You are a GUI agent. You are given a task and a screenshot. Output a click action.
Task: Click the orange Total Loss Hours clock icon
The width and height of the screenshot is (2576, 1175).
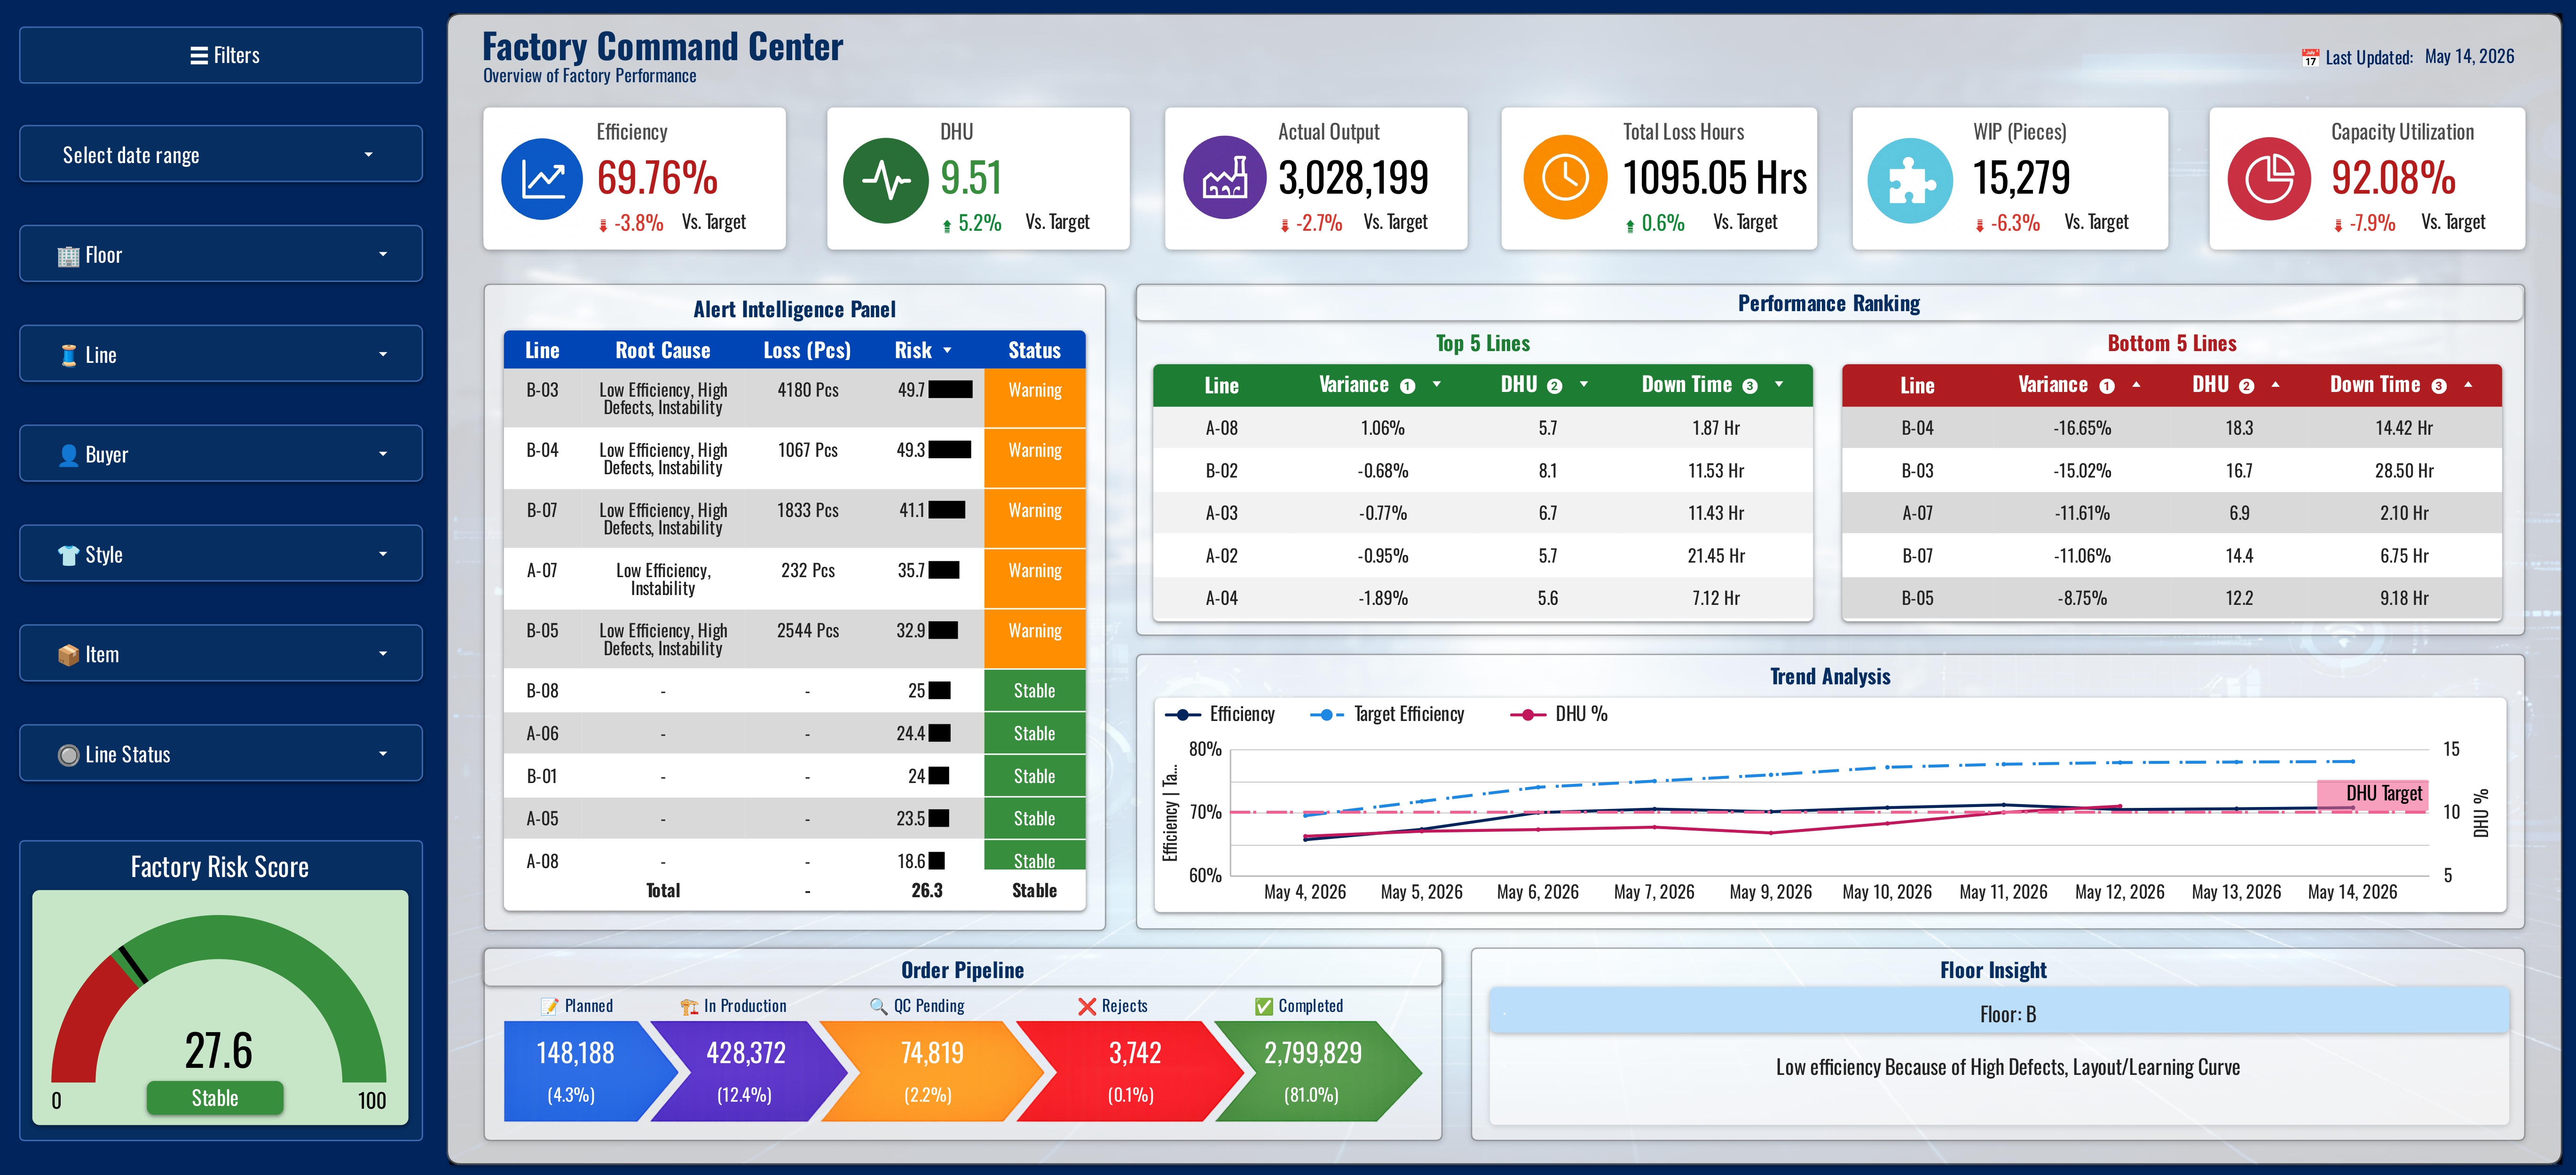[x=1565, y=178]
